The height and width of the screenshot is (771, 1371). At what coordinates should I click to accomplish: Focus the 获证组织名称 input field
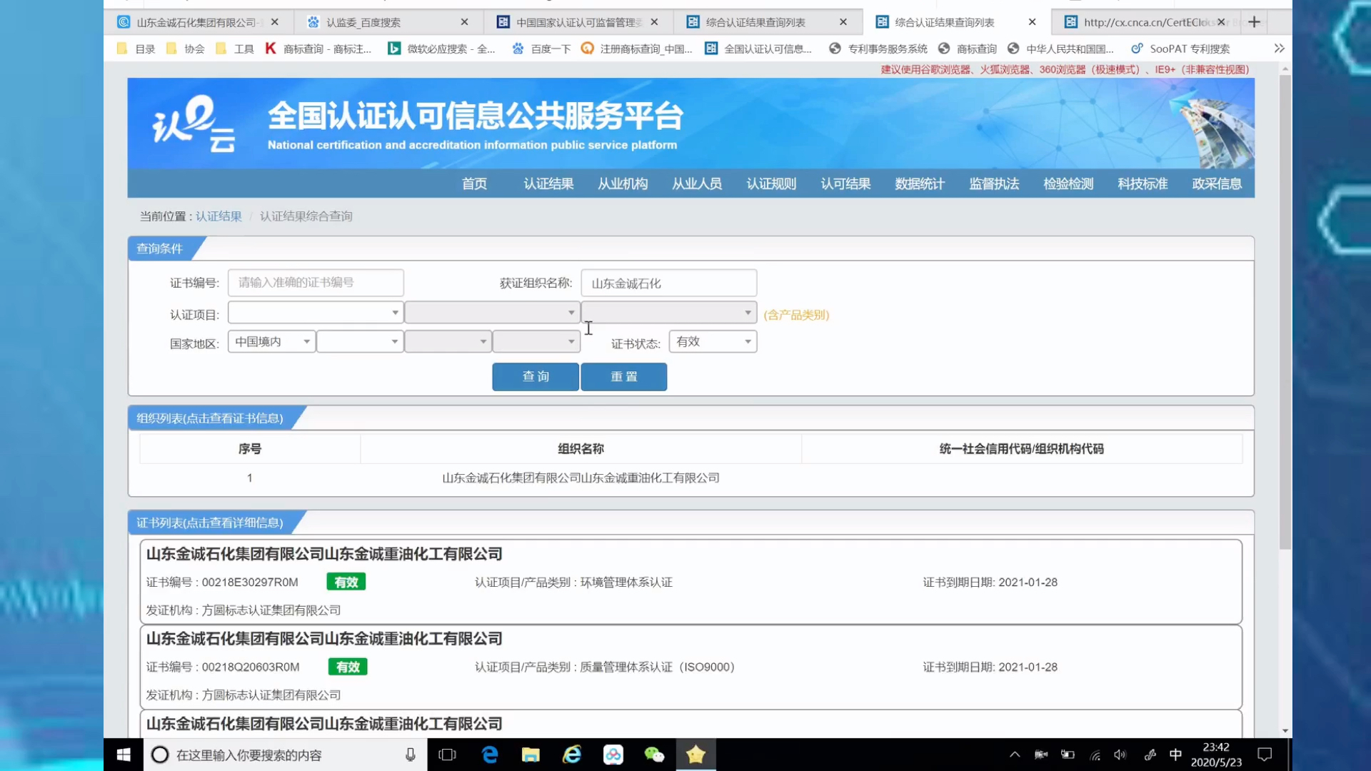point(669,283)
